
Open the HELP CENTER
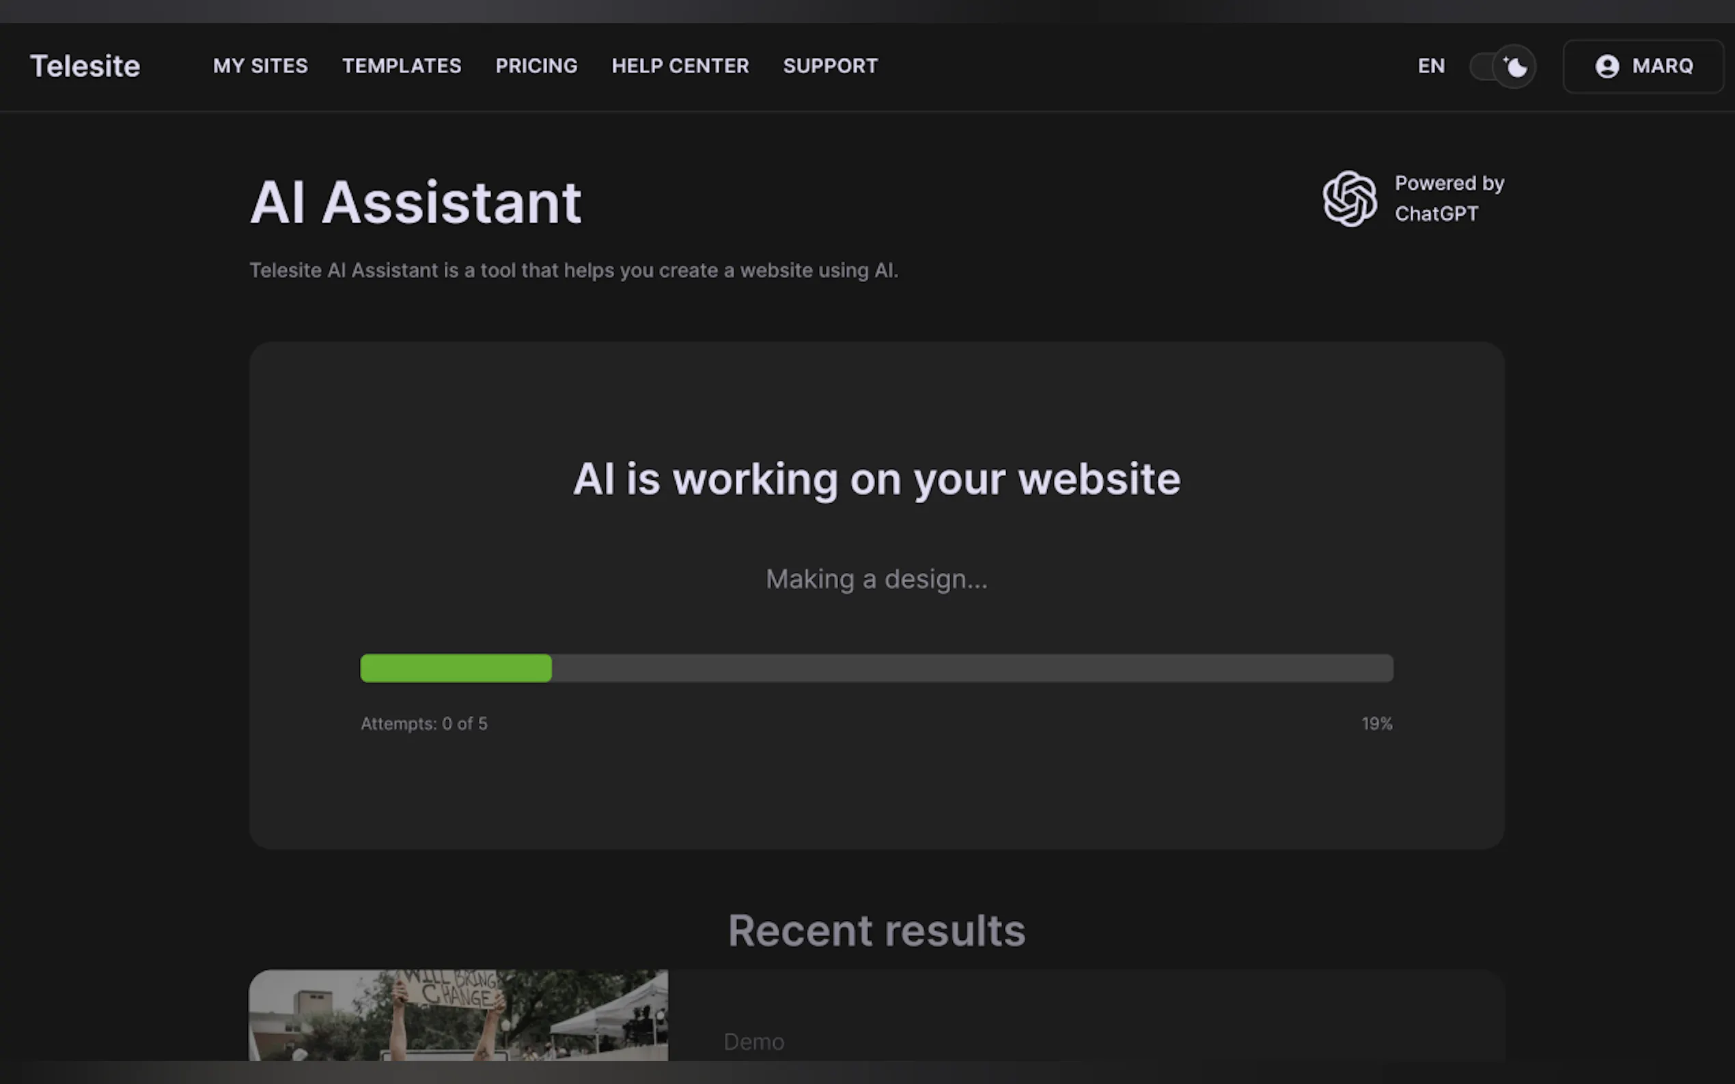pos(679,66)
